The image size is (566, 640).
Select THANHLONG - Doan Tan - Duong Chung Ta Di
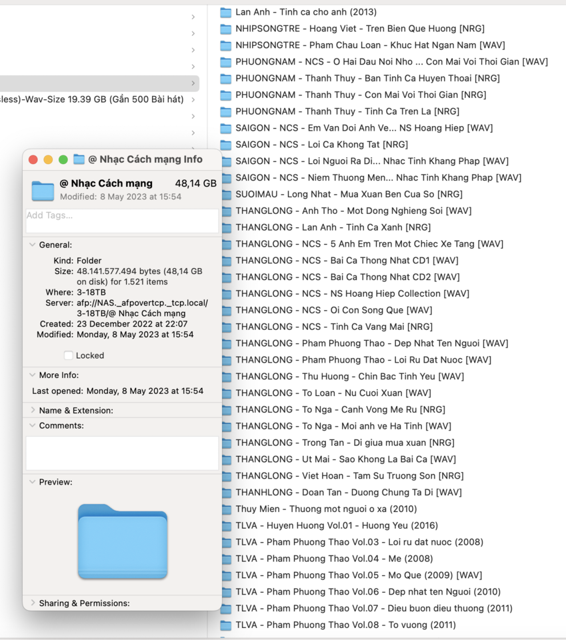(x=349, y=493)
